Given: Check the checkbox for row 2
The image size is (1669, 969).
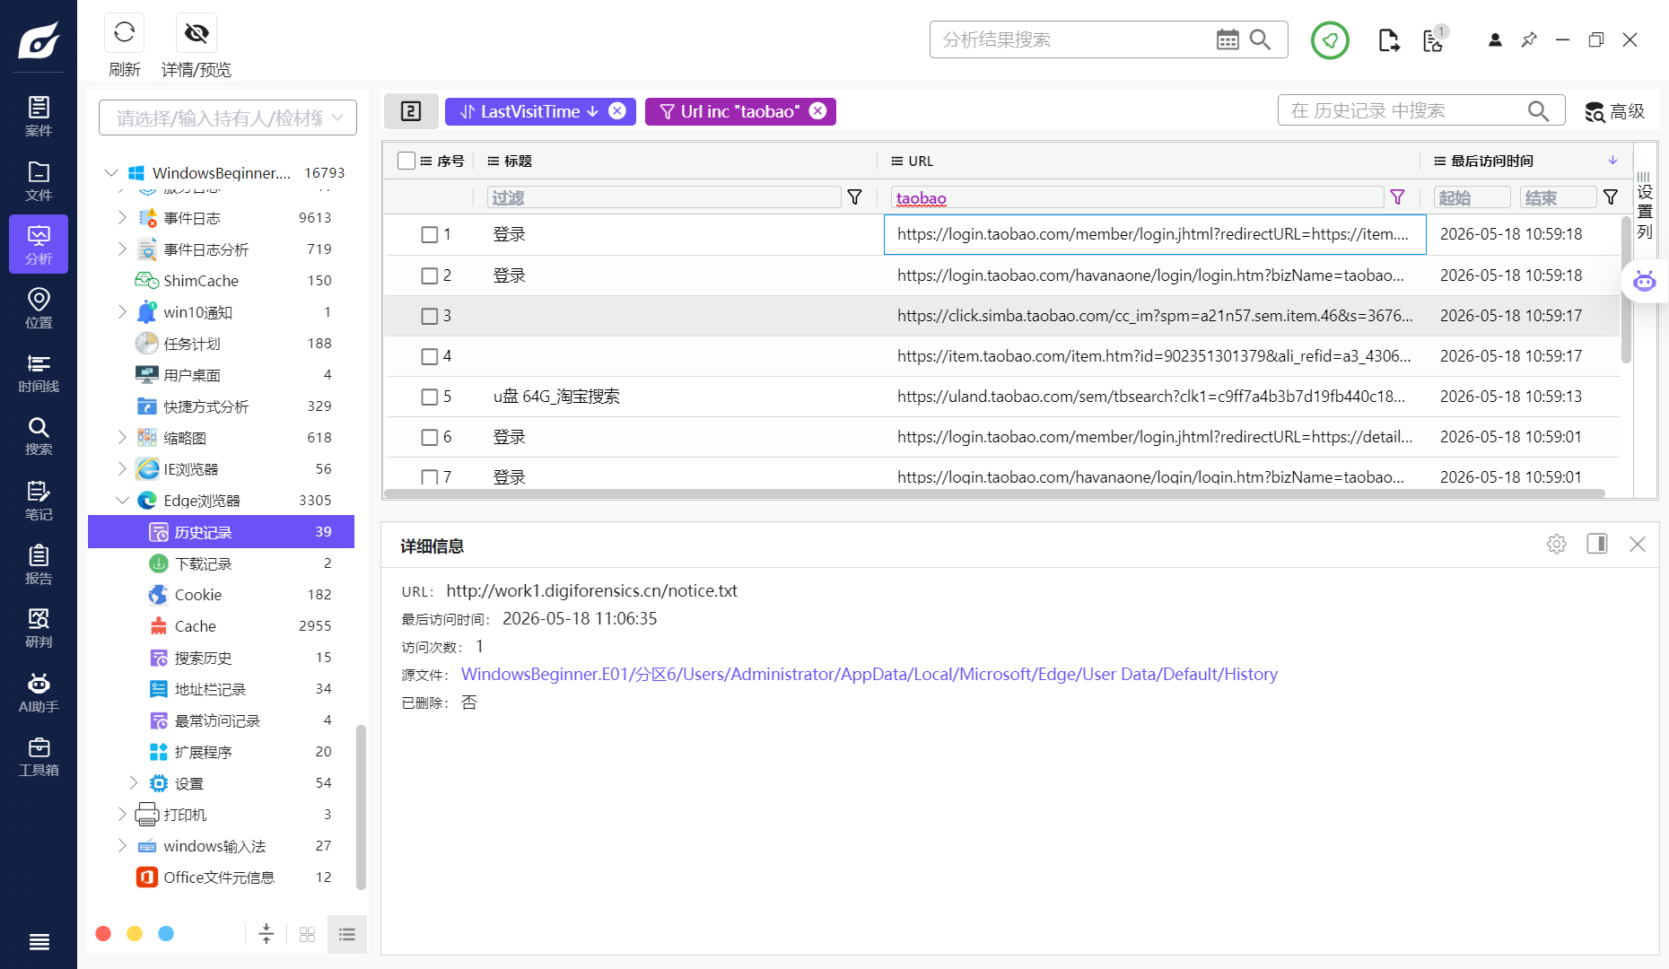Looking at the screenshot, I should pos(430,276).
